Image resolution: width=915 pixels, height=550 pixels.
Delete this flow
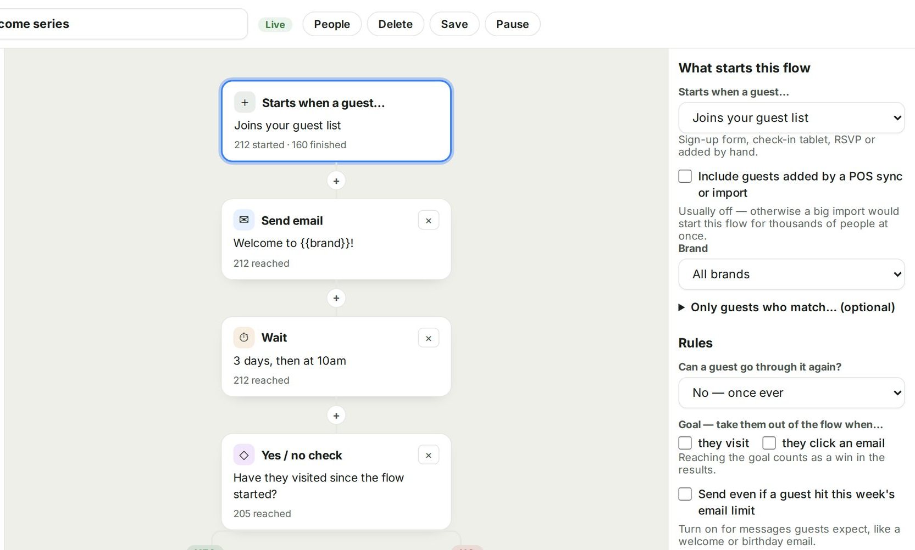(x=396, y=24)
